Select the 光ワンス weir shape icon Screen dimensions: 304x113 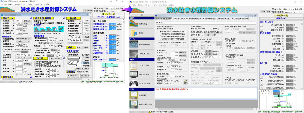pyautogui.click(x=61, y=30)
